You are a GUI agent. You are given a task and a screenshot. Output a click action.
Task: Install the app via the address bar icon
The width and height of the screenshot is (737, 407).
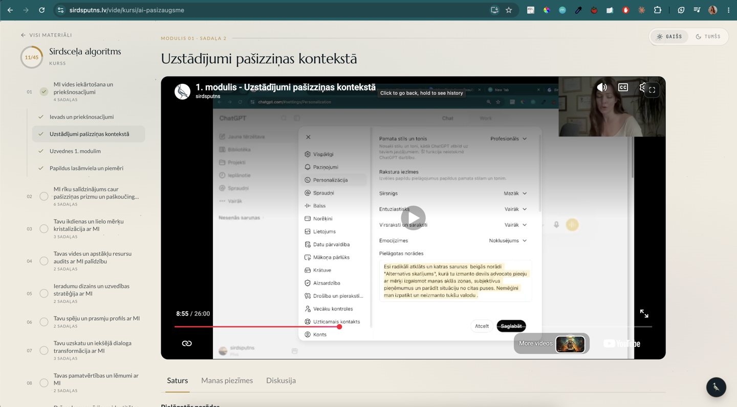(x=494, y=10)
